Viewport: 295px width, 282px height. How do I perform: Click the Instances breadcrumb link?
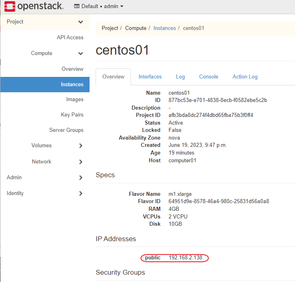point(165,28)
